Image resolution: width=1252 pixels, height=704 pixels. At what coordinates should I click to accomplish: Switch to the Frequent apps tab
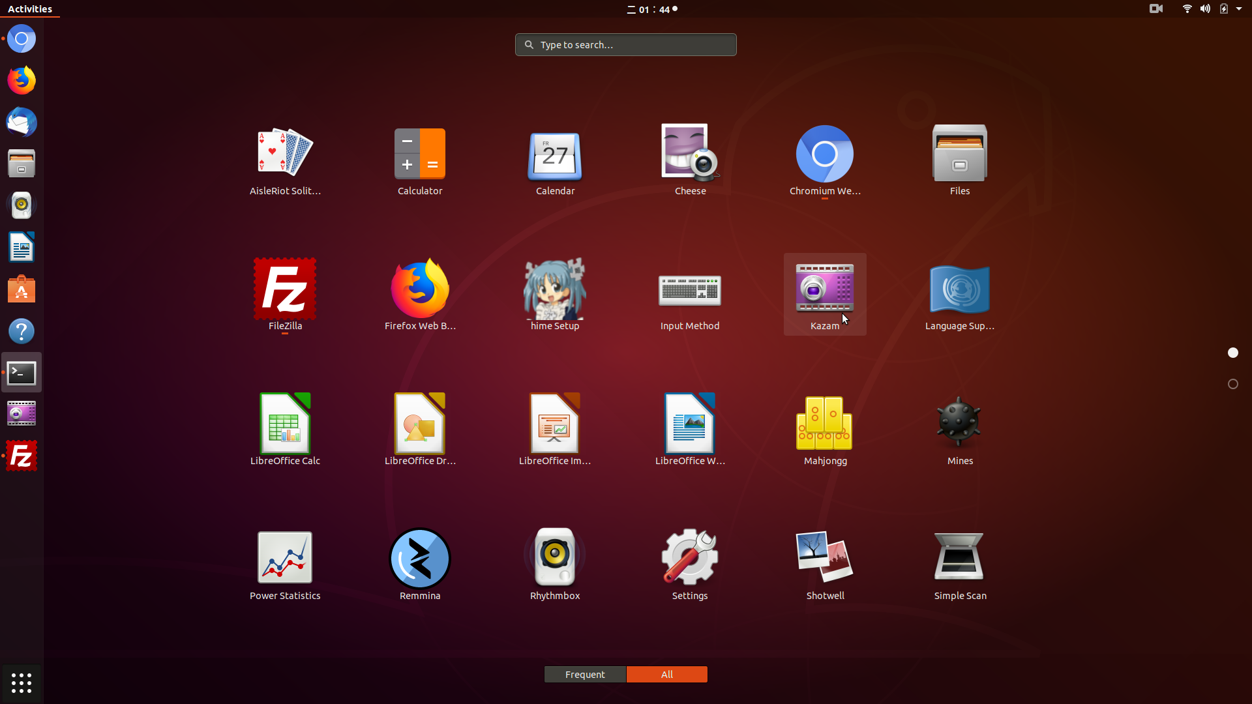tap(585, 675)
